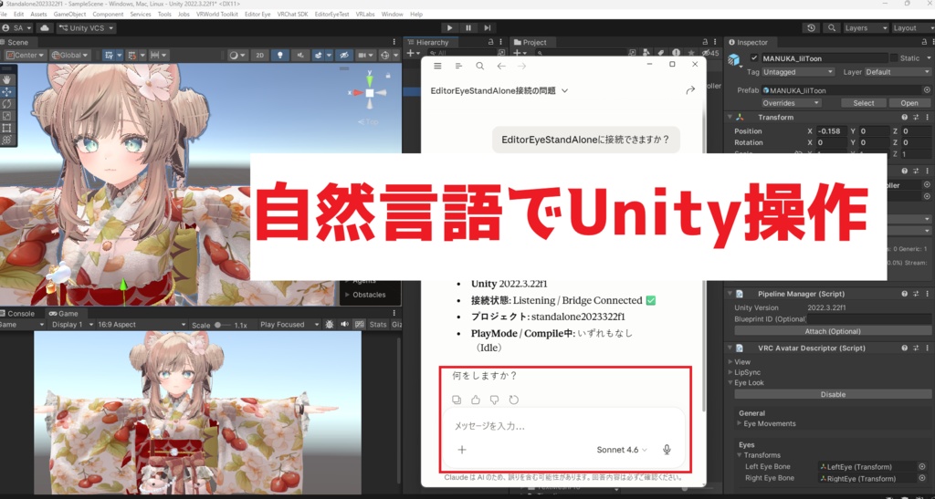Open Unity global search magnifier icon
935x499 pixels.
(831, 28)
